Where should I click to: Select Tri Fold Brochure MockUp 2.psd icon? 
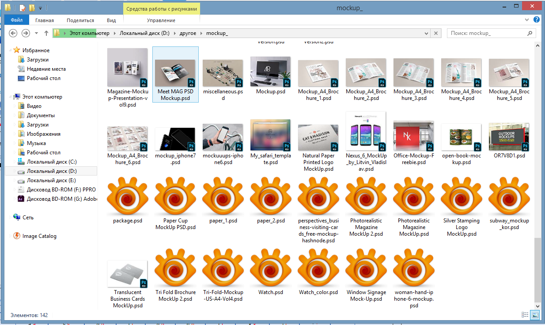coord(175,268)
